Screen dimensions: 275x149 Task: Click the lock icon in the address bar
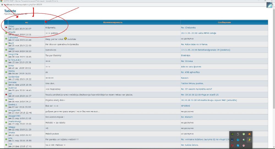(x=2, y=5)
